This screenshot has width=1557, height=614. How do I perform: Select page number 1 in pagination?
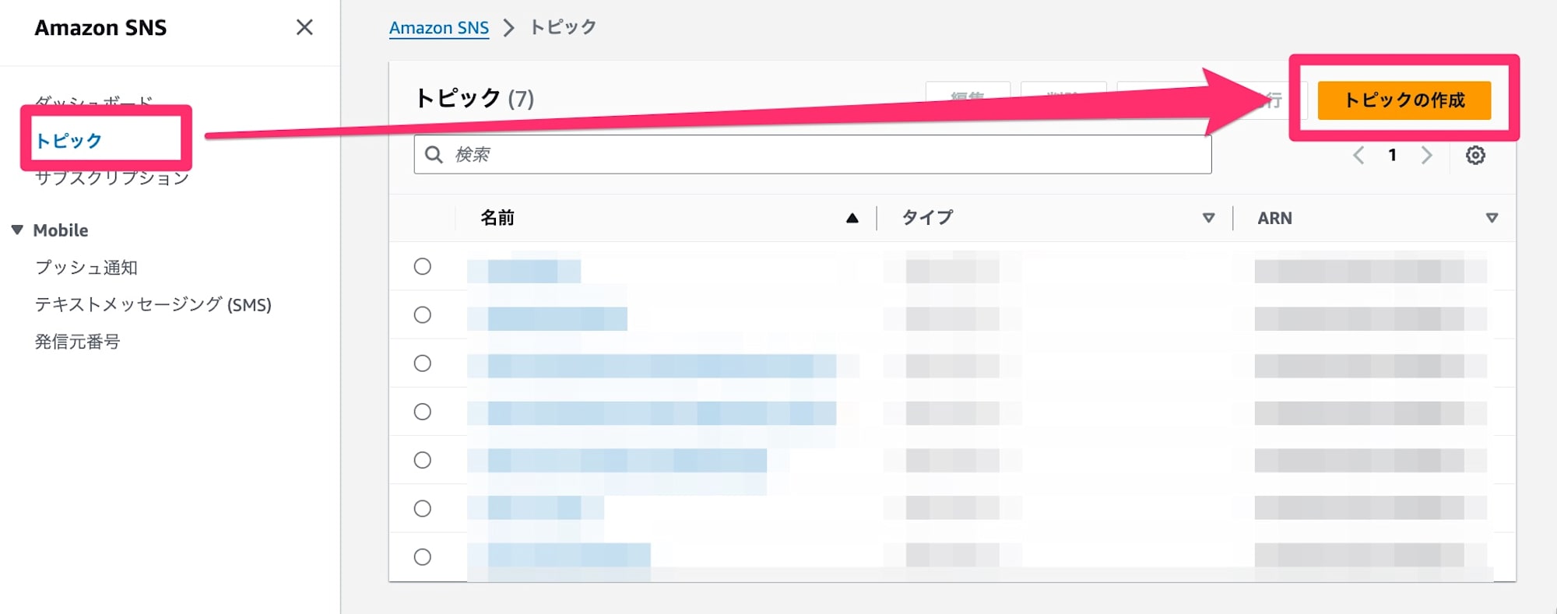point(1392,155)
